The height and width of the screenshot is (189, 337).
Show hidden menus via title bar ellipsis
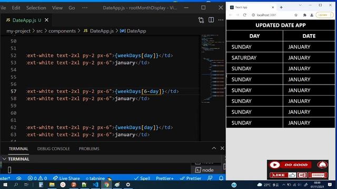point(85,8)
